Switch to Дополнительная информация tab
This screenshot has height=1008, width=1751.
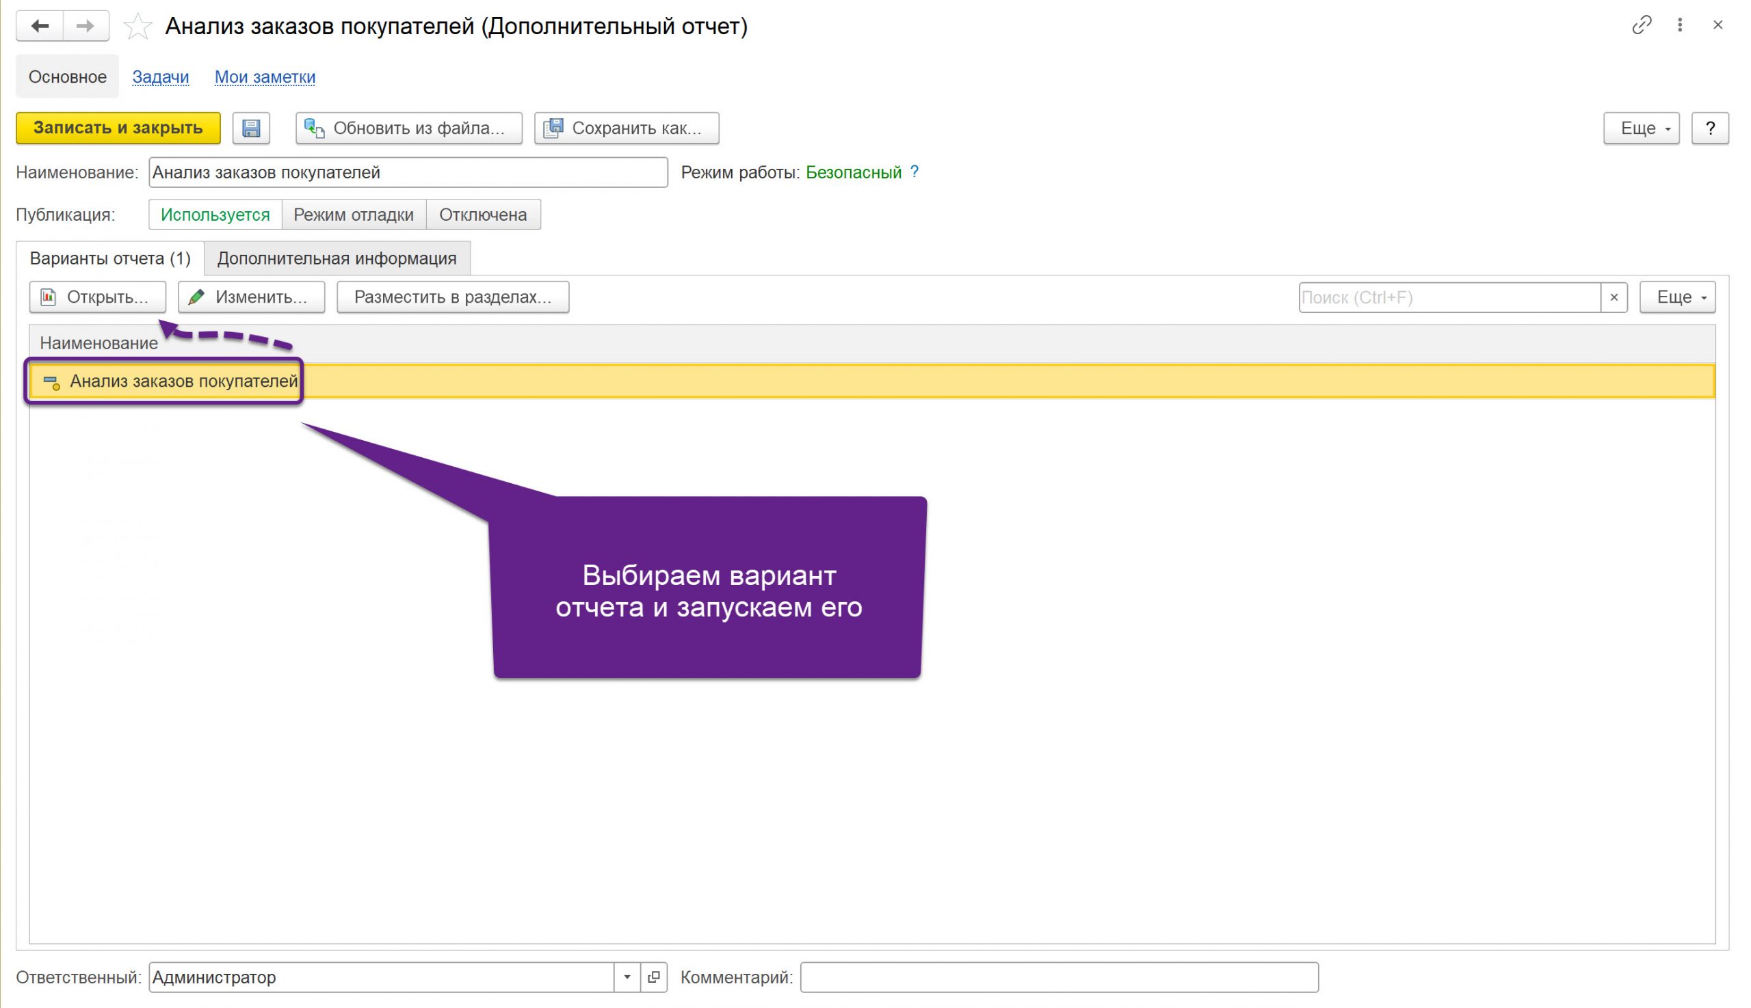pos(337,258)
